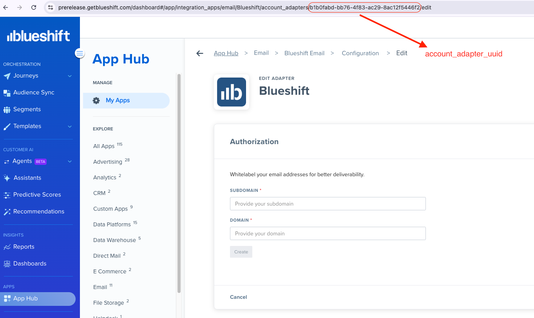Click the Create button
Image resolution: width=534 pixels, height=318 pixels.
pyautogui.click(x=241, y=252)
